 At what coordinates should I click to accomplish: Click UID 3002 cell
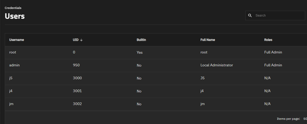tap(77, 104)
